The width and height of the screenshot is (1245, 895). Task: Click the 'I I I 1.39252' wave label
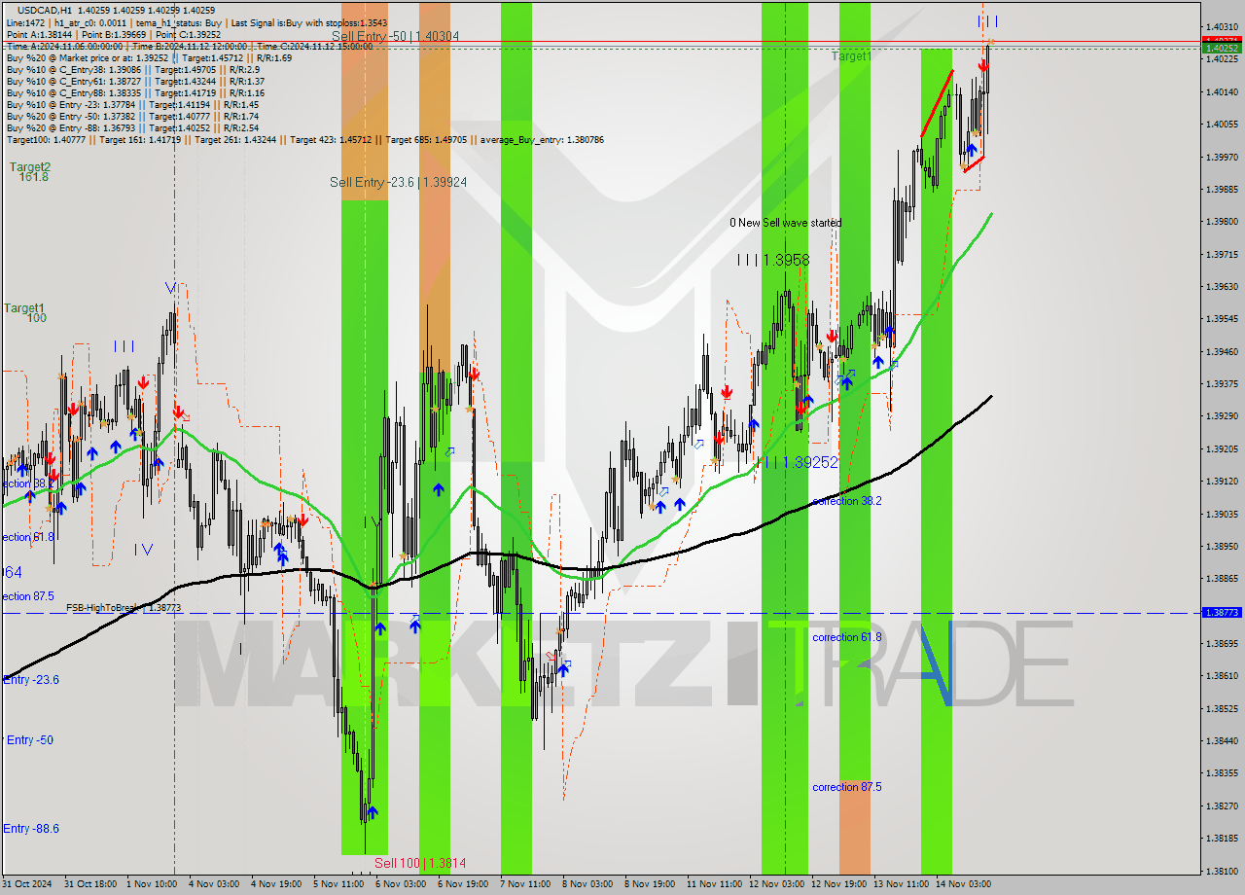[x=798, y=463]
